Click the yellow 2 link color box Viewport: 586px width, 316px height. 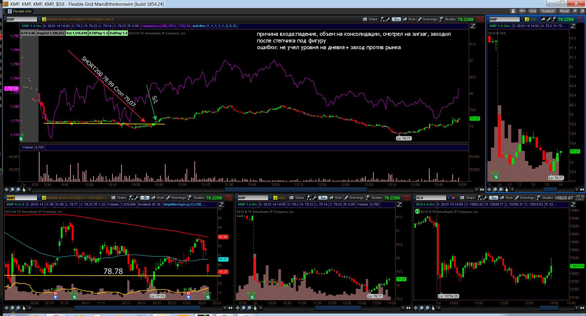44,19
